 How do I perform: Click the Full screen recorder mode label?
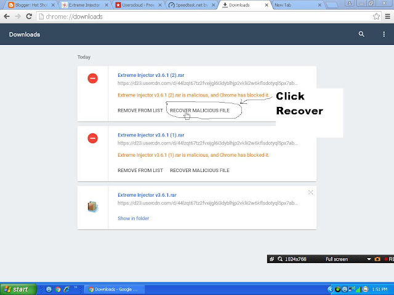tap(337, 259)
